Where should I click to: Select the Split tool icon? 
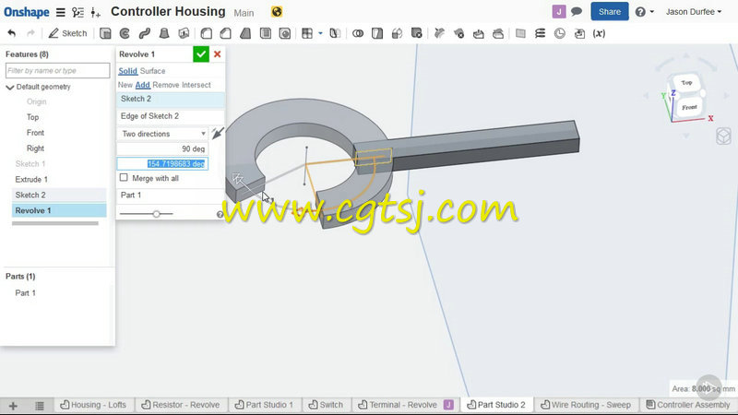pos(377,33)
